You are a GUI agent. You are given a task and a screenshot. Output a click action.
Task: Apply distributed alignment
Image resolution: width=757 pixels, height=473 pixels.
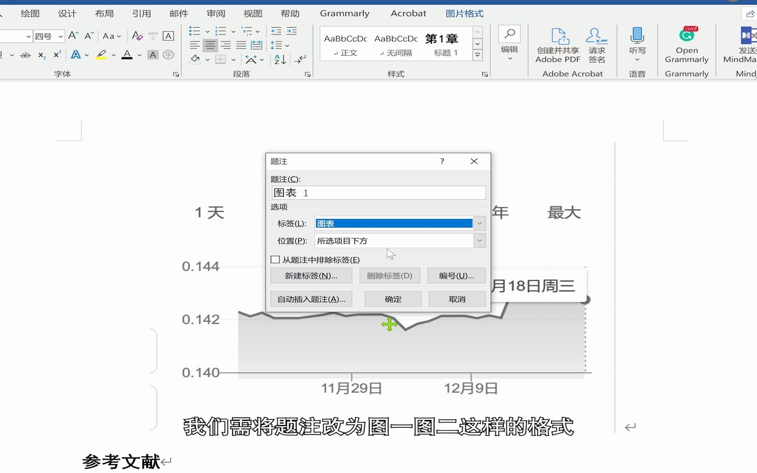(256, 45)
